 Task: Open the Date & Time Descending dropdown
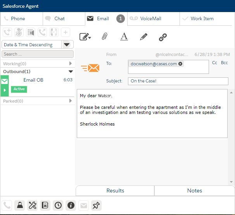(x=67, y=44)
